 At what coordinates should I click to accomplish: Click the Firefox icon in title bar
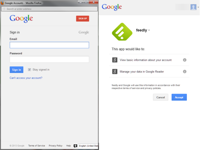[x=2, y=3]
